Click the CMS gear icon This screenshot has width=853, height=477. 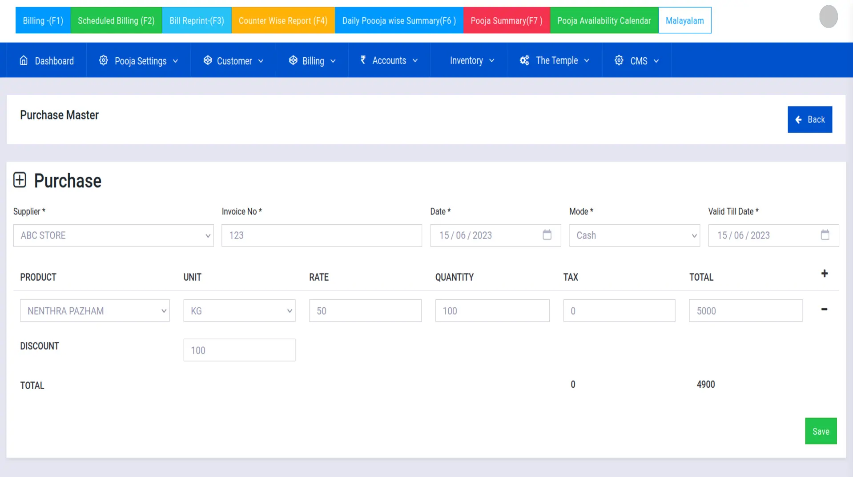pos(619,60)
